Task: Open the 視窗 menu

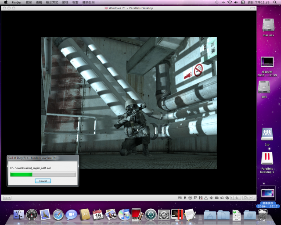Action: 75,2
